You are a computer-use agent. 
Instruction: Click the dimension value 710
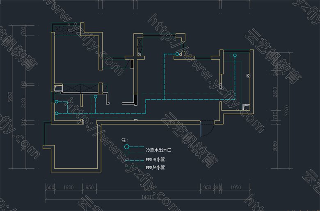pyautogui.click(x=275, y=116)
